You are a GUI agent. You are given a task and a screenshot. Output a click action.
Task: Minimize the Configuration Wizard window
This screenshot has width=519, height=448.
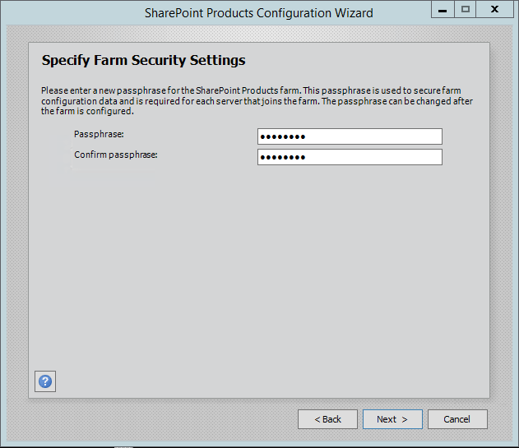click(x=443, y=10)
